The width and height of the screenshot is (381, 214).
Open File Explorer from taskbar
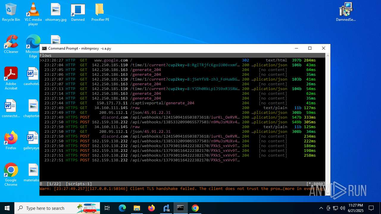point(137,208)
